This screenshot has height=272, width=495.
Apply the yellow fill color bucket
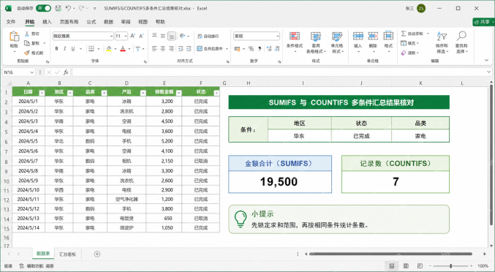[109, 48]
